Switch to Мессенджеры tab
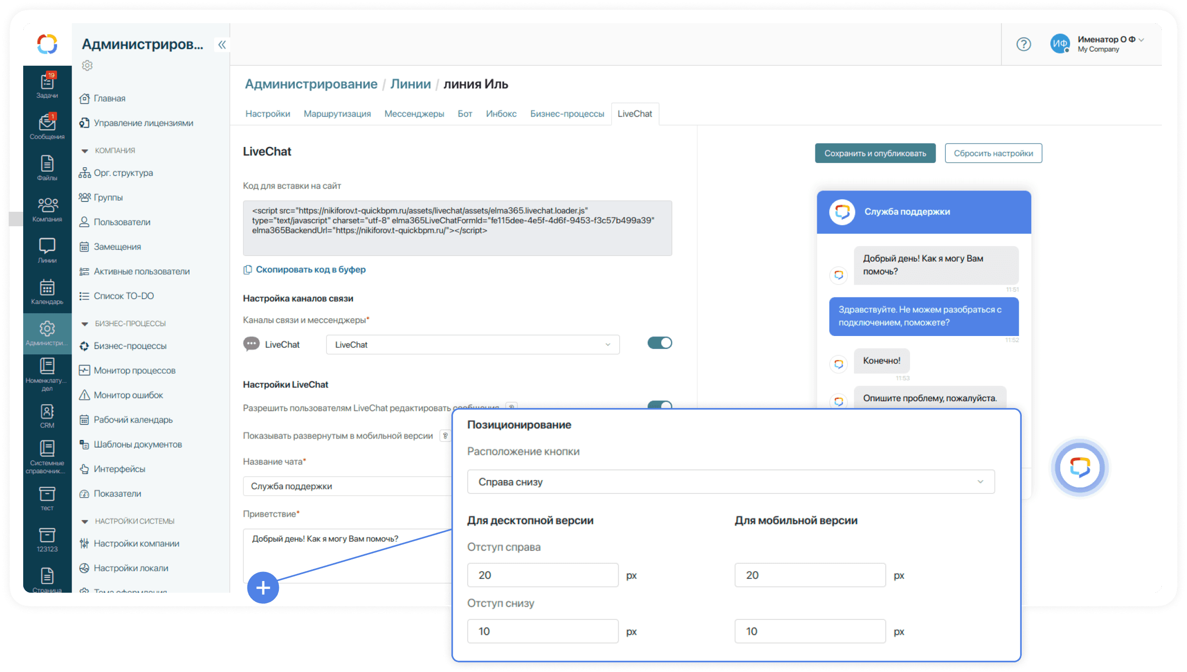 (x=414, y=114)
